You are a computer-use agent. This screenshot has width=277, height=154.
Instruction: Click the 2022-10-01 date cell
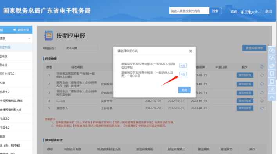[153, 101]
